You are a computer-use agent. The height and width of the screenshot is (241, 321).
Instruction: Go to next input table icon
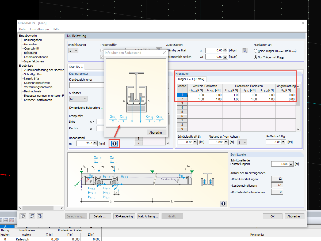(40, 216)
